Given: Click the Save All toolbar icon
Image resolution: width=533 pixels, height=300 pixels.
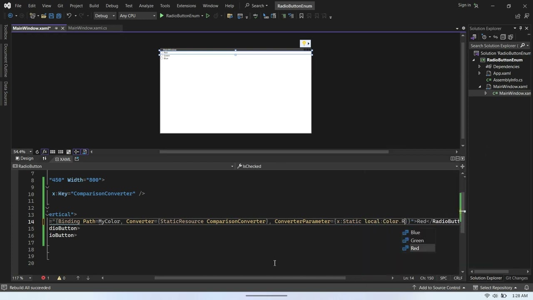Looking at the screenshot, I should pyautogui.click(x=59, y=16).
